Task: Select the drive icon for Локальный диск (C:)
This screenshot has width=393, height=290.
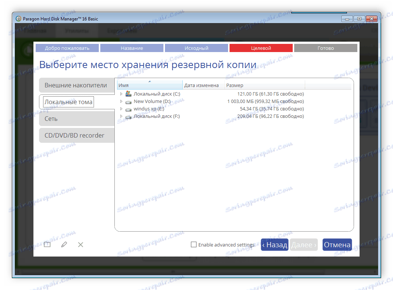Action: coord(129,94)
